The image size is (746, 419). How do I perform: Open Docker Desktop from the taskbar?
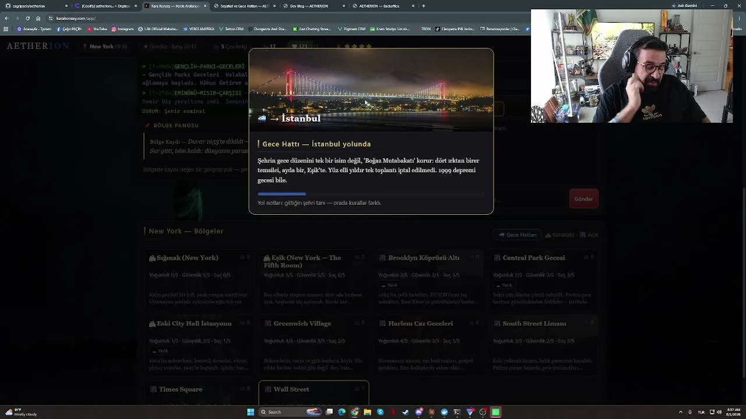point(444,412)
